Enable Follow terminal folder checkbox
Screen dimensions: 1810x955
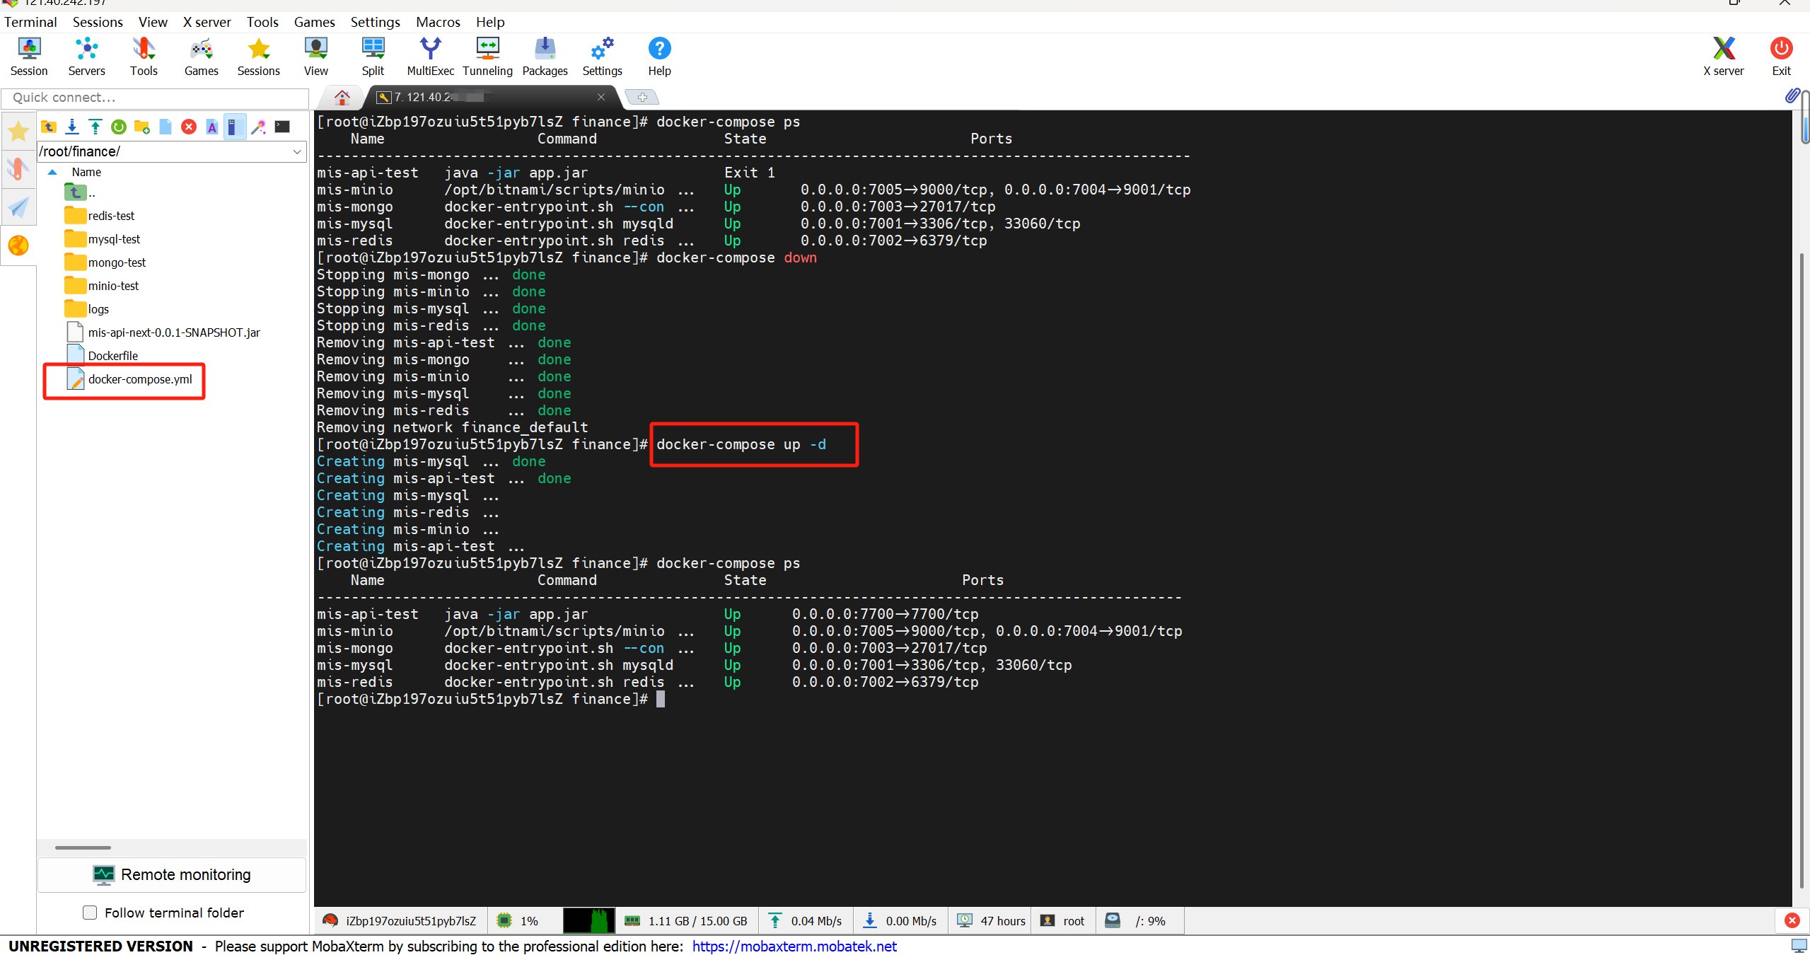(x=90, y=913)
